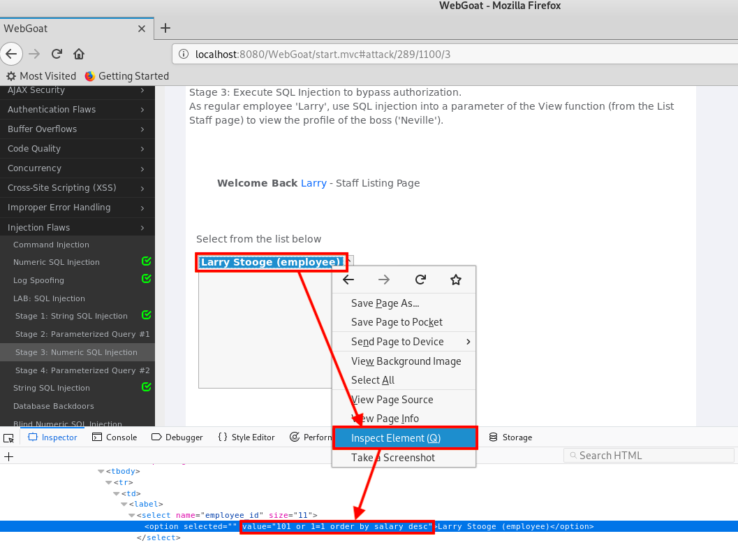The width and height of the screenshot is (738, 543).
Task: Click context menu Reload icon
Action: point(420,280)
